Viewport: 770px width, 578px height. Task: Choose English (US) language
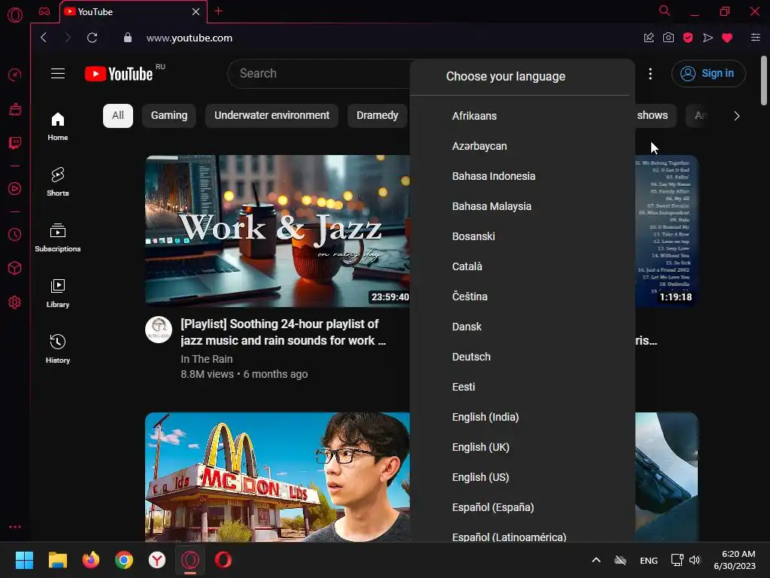point(523,477)
